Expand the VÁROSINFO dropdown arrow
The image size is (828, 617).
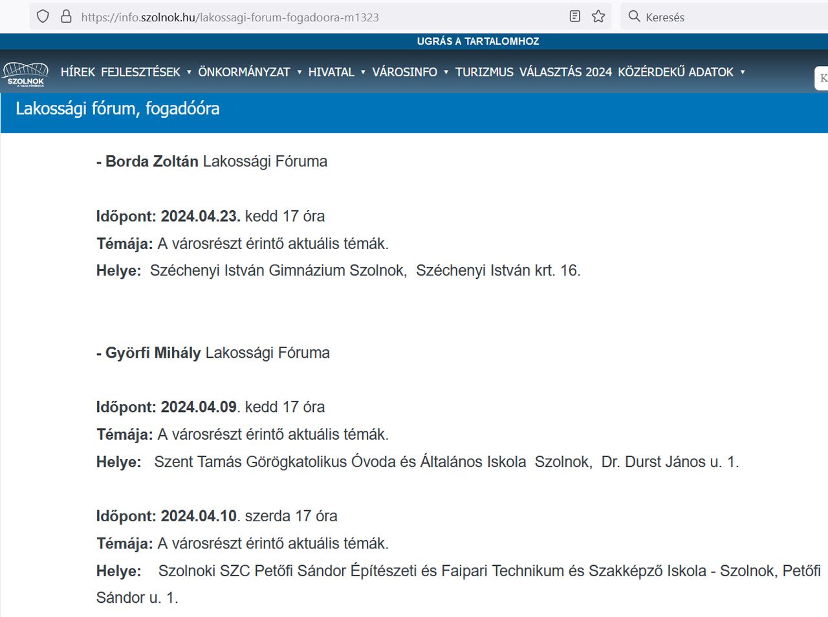446,72
